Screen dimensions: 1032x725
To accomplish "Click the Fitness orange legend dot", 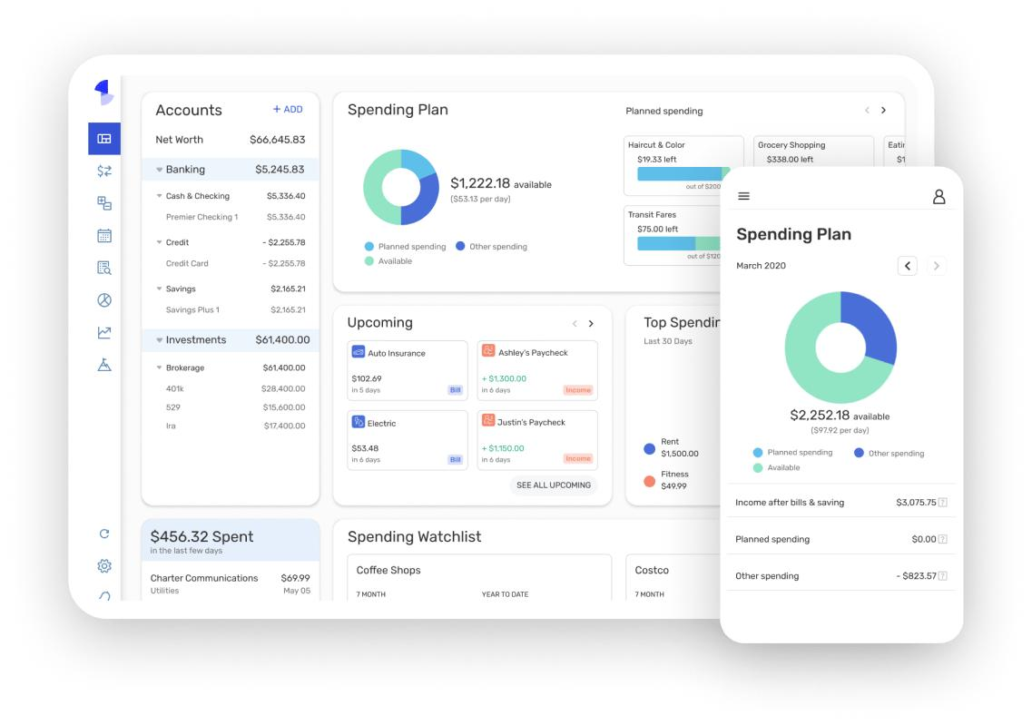I will [650, 481].
